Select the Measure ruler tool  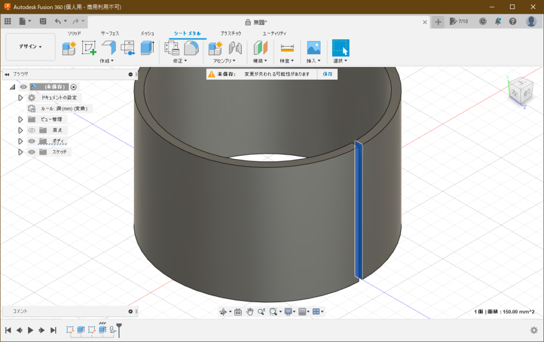pos(287,48)
